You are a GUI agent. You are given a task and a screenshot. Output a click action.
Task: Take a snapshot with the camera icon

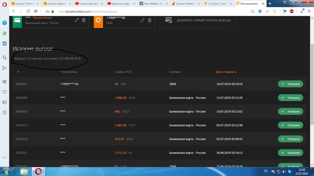point(252,11)
